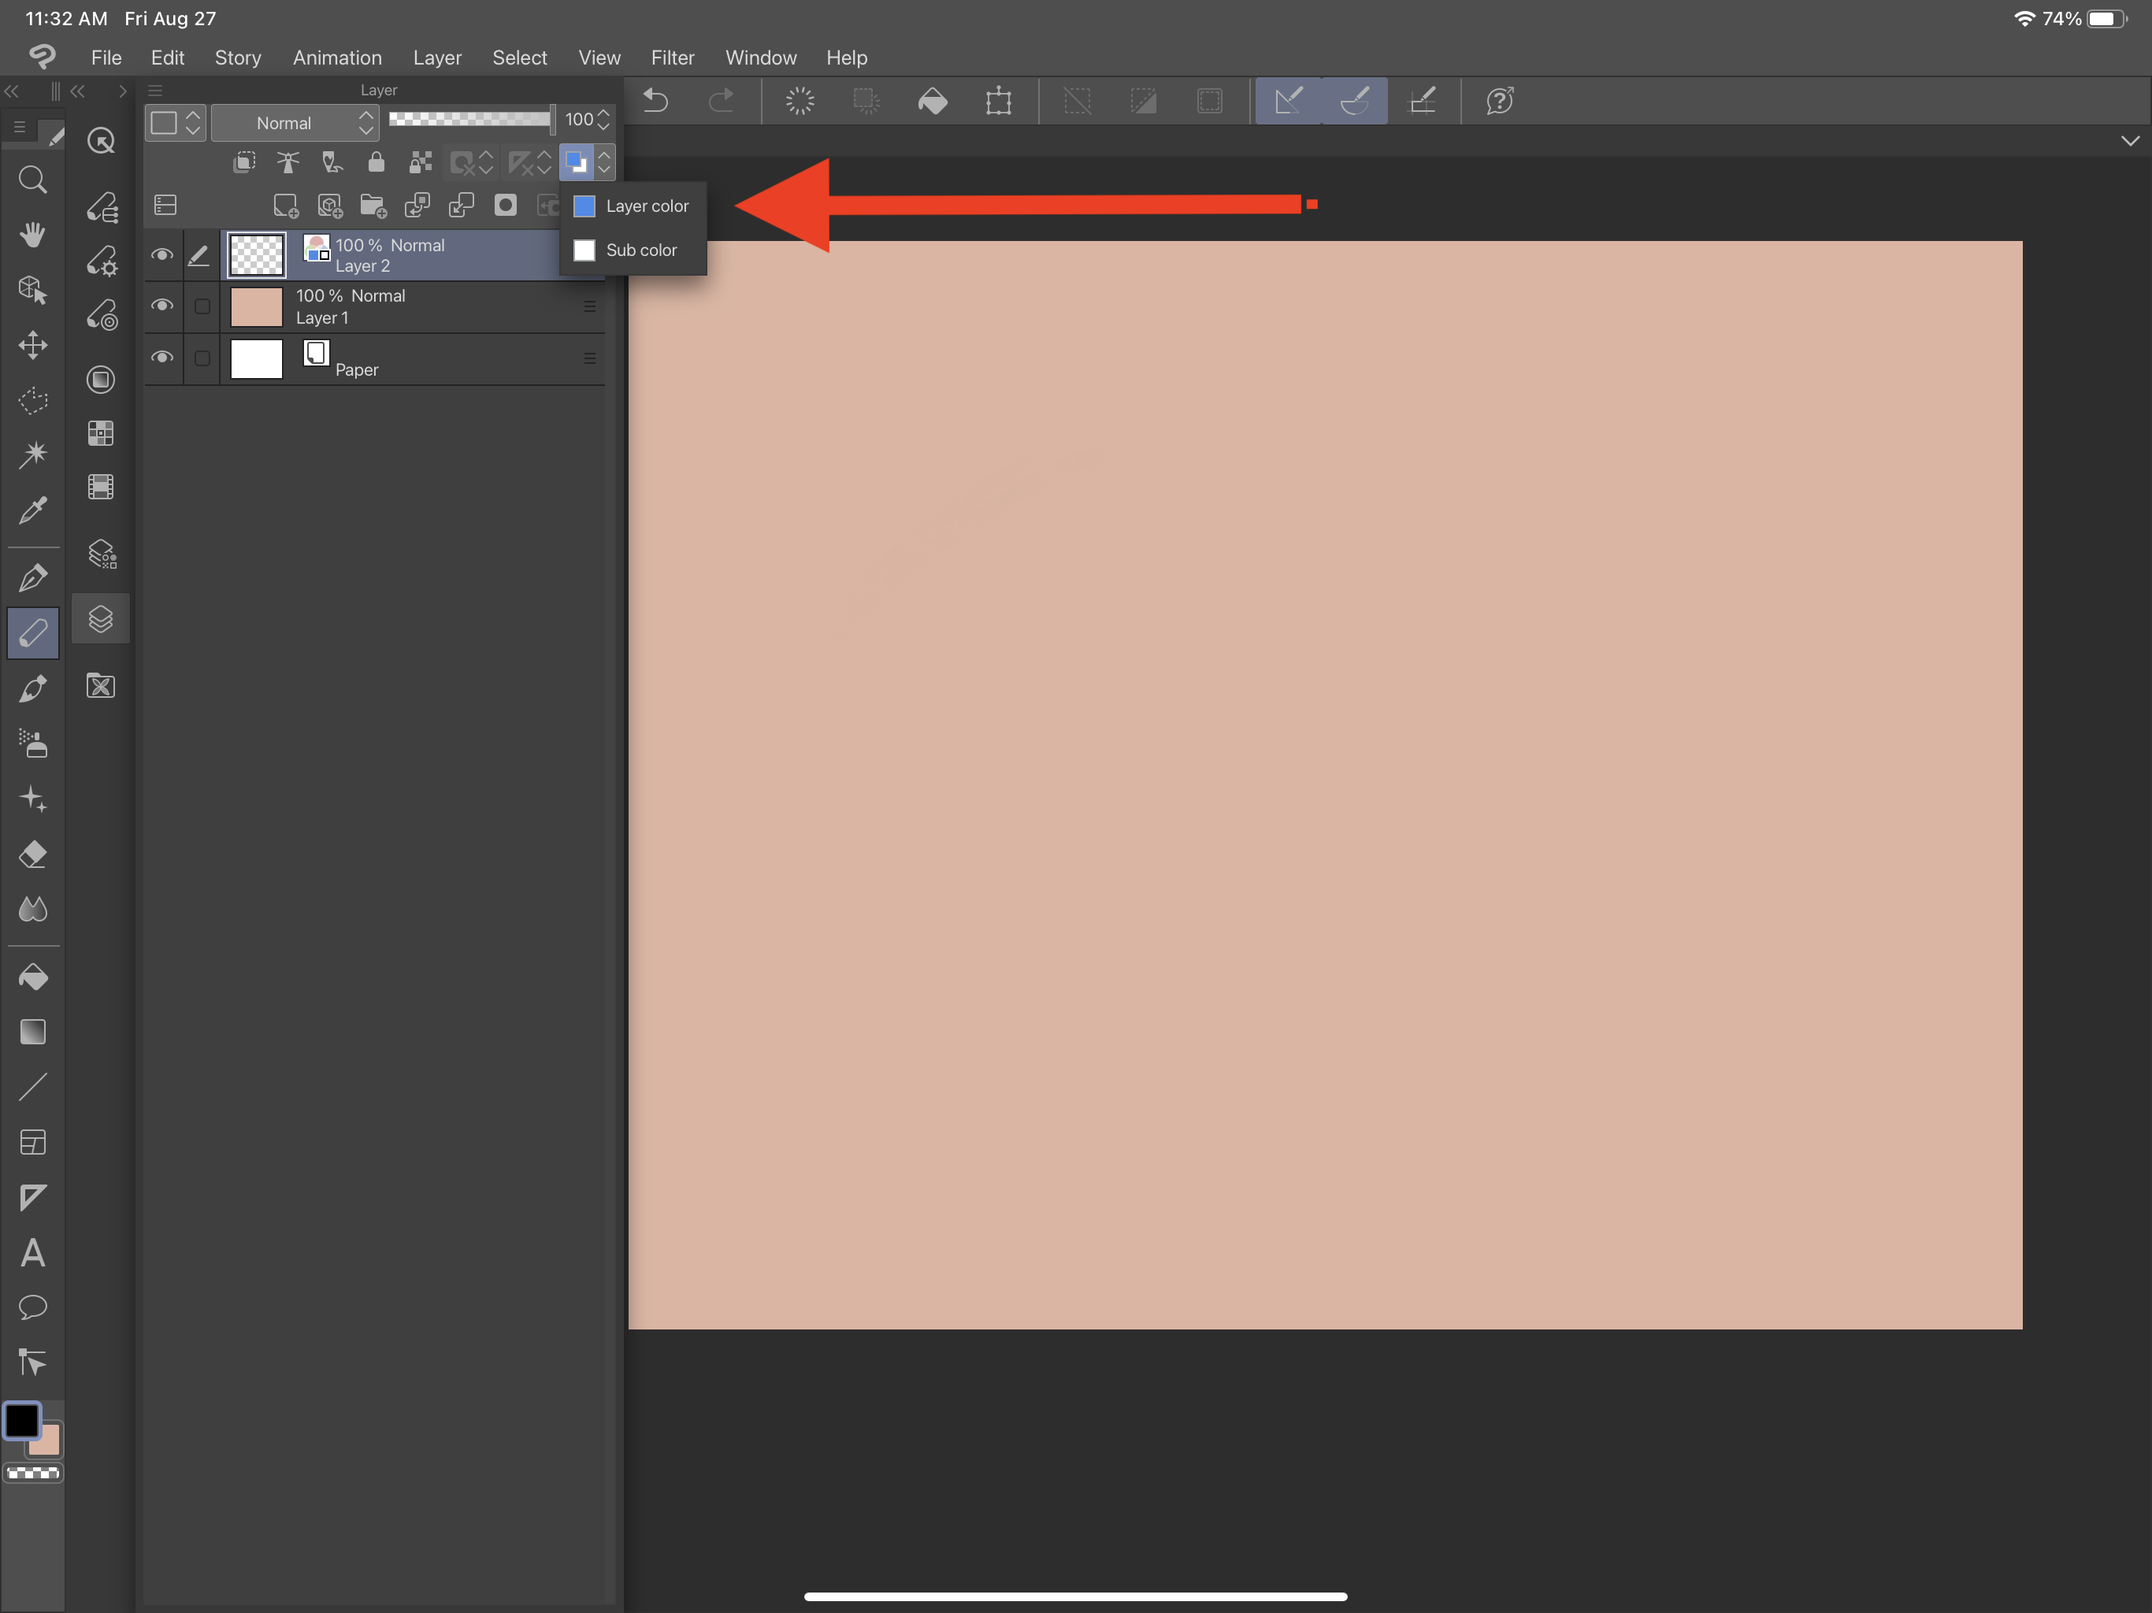The image size is (2152, 1613).
Task: Select the Eraser tool
Action: 32,855
